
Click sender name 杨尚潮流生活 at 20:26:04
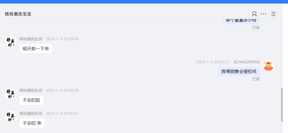point(31,39)
